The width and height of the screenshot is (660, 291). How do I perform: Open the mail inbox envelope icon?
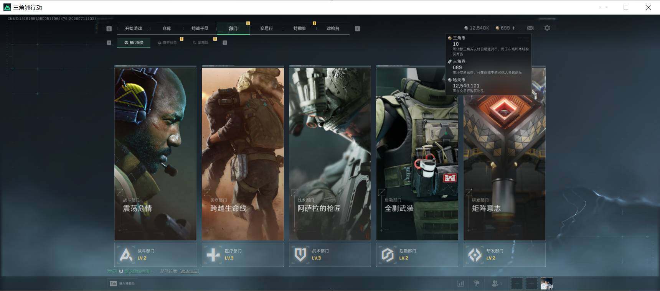pyautogui.click(x=530, y=28)
